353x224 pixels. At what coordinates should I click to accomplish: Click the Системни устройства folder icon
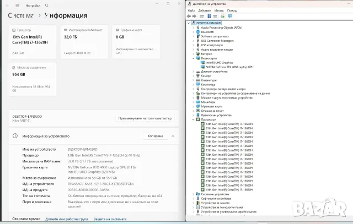coord(198,194)
